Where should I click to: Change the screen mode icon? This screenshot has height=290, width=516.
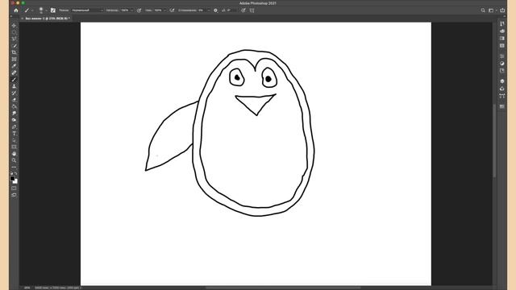[14, 195]
